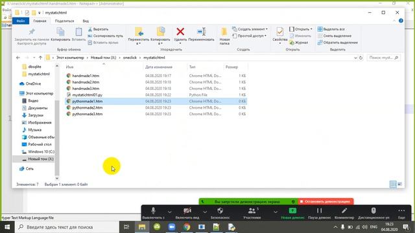Screen dimensions: 415x233
Task: Select file handmade3.htm
Action: tap(86, 89)
